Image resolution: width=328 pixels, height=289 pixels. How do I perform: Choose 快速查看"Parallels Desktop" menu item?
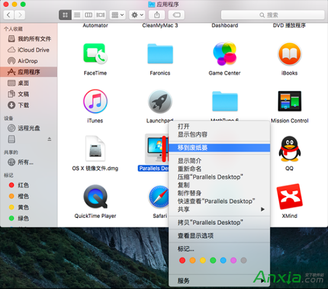(x=219, y=201)
